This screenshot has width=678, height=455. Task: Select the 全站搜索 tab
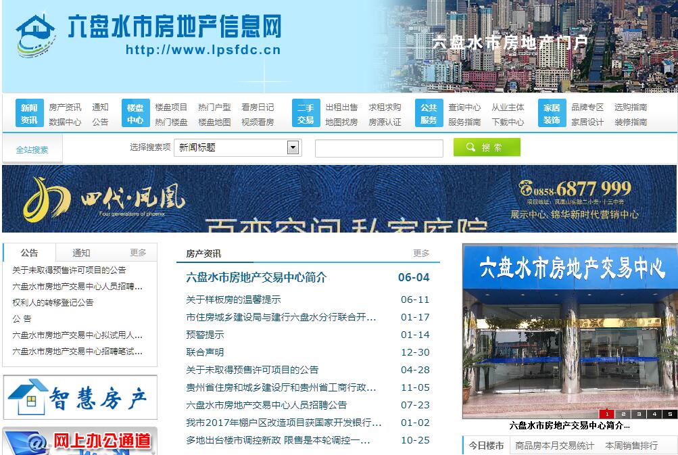point(32,149)
